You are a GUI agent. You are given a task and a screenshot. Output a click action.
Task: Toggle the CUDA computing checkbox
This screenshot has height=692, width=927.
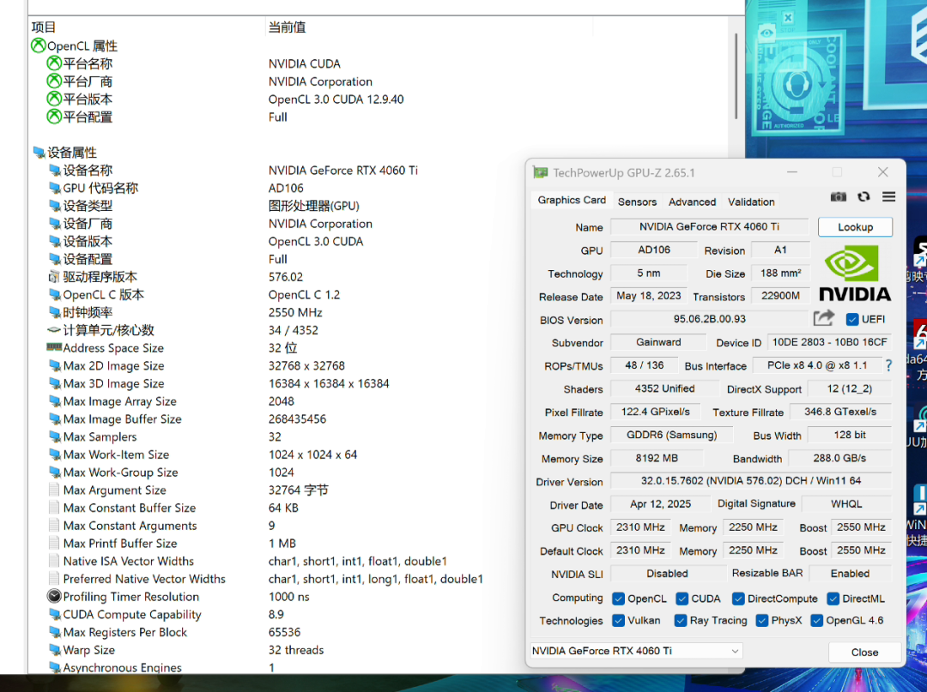[x=682, y=599]
